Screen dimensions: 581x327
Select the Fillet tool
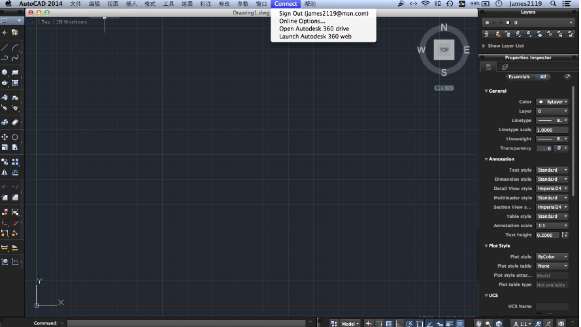pyautogui.click(x=5, y=198)
